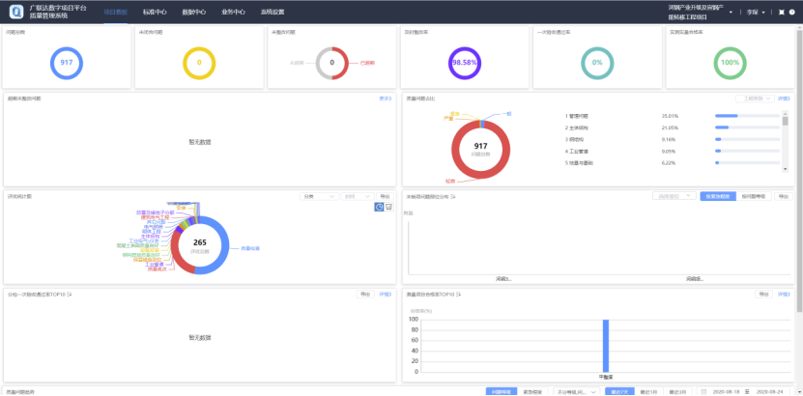
Task: Click the page's right vertical scrollbar
Action: [798, 193]
